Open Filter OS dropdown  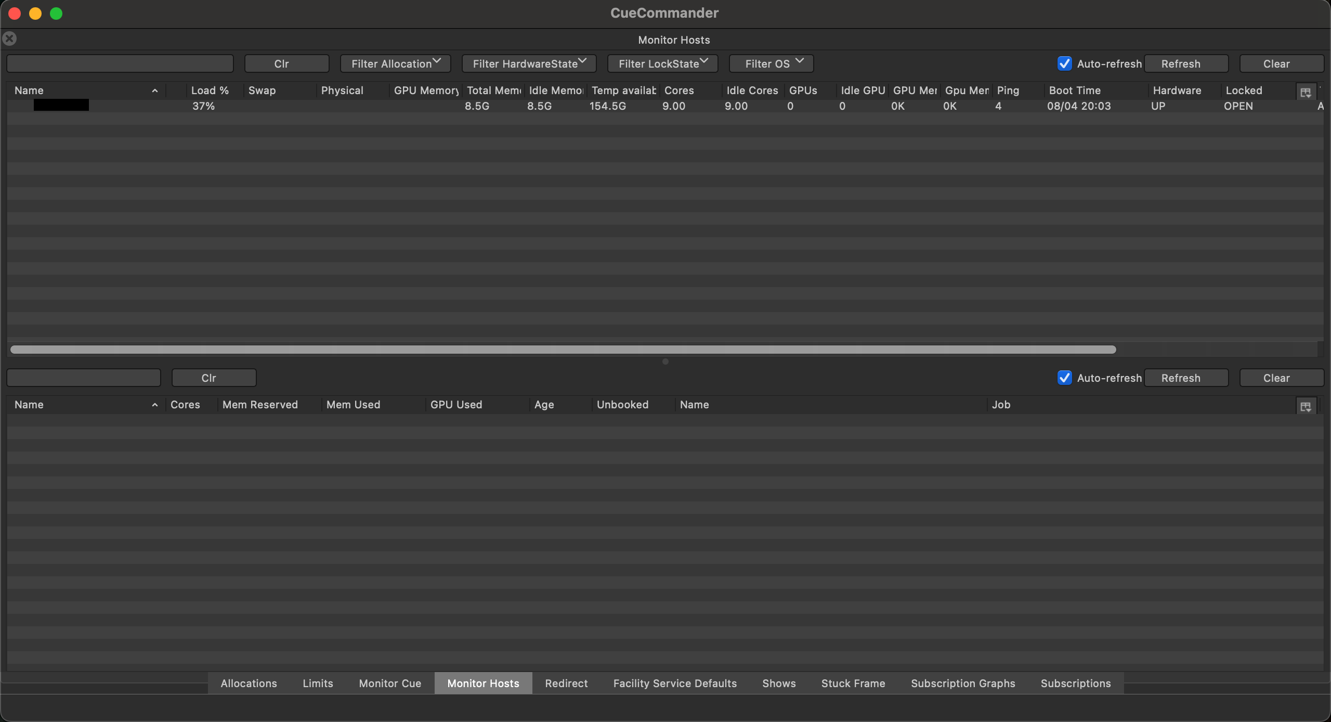pos(771,63)
